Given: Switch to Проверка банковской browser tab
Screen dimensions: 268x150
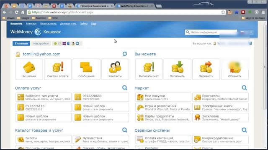Looking at the screenshot, I should click(95, 6).
